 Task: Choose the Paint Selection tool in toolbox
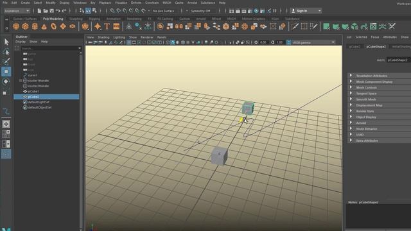[6, 62]
